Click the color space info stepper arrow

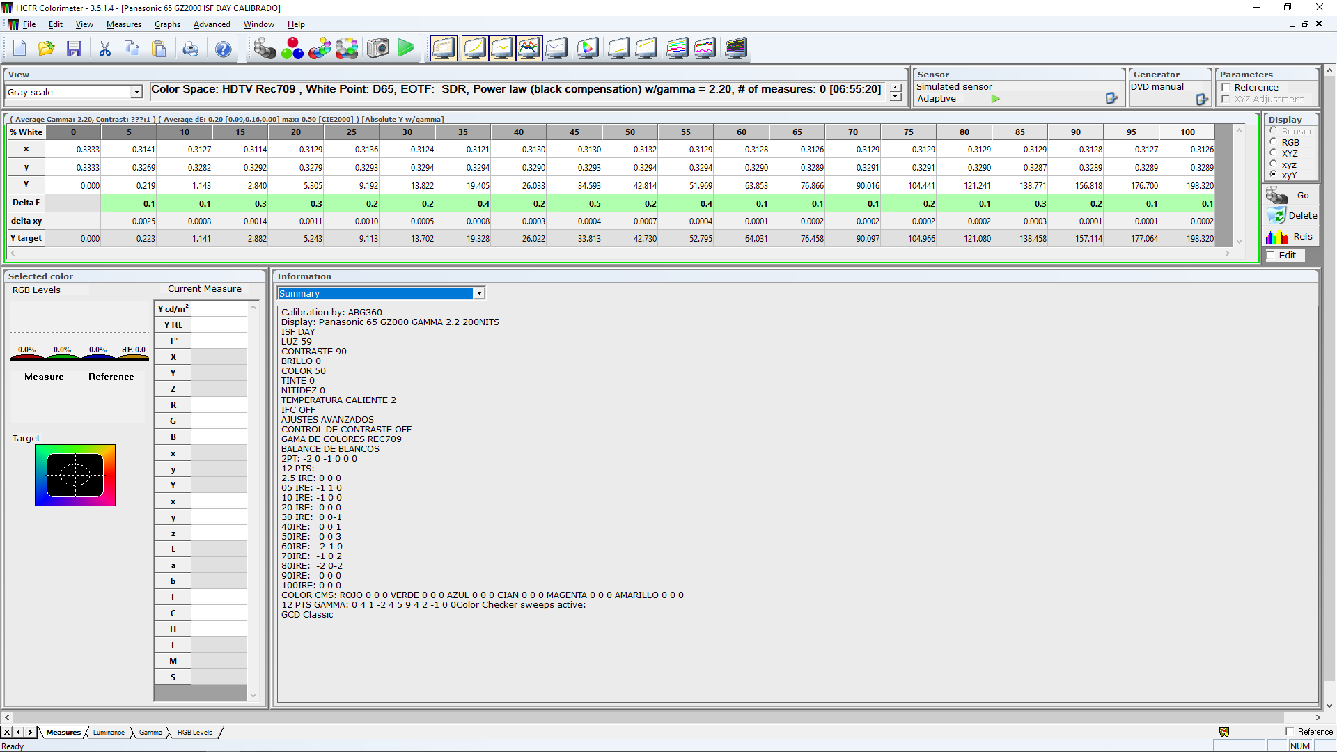pos(896,88)
